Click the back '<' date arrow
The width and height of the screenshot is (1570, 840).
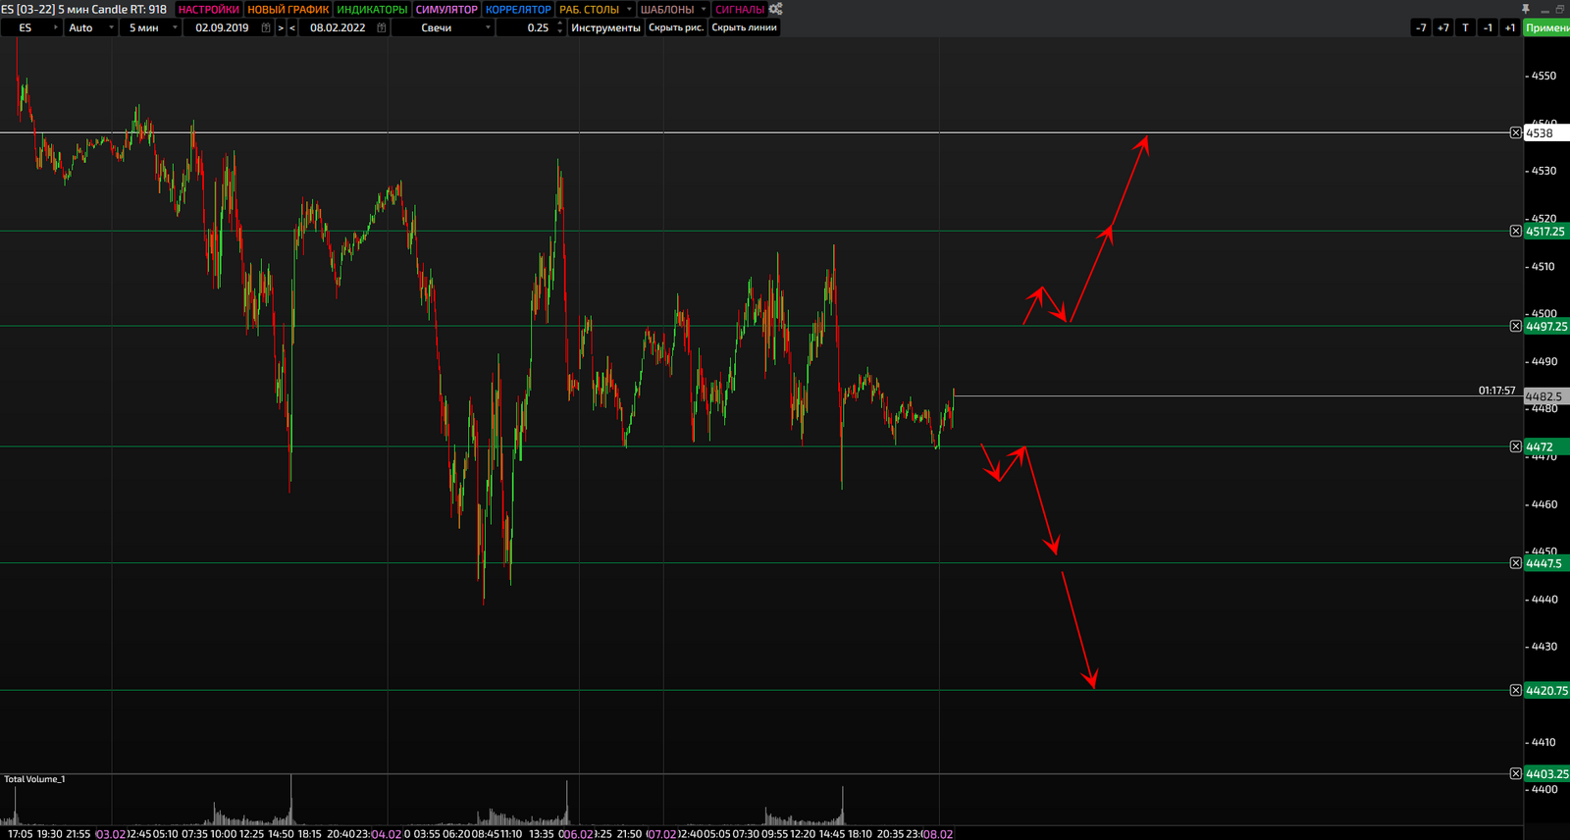pos(292,27)
